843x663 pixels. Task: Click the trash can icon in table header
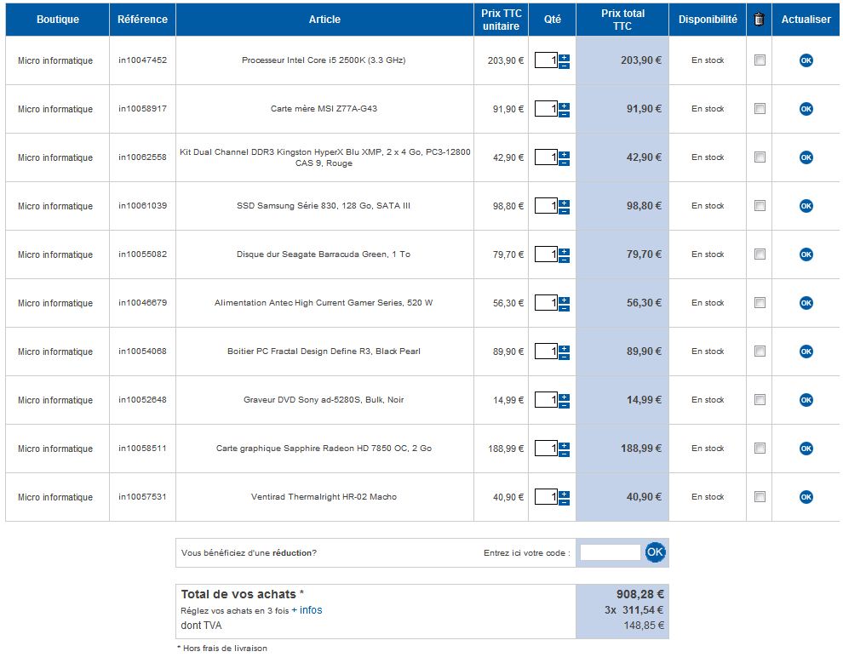coord(759,20)
